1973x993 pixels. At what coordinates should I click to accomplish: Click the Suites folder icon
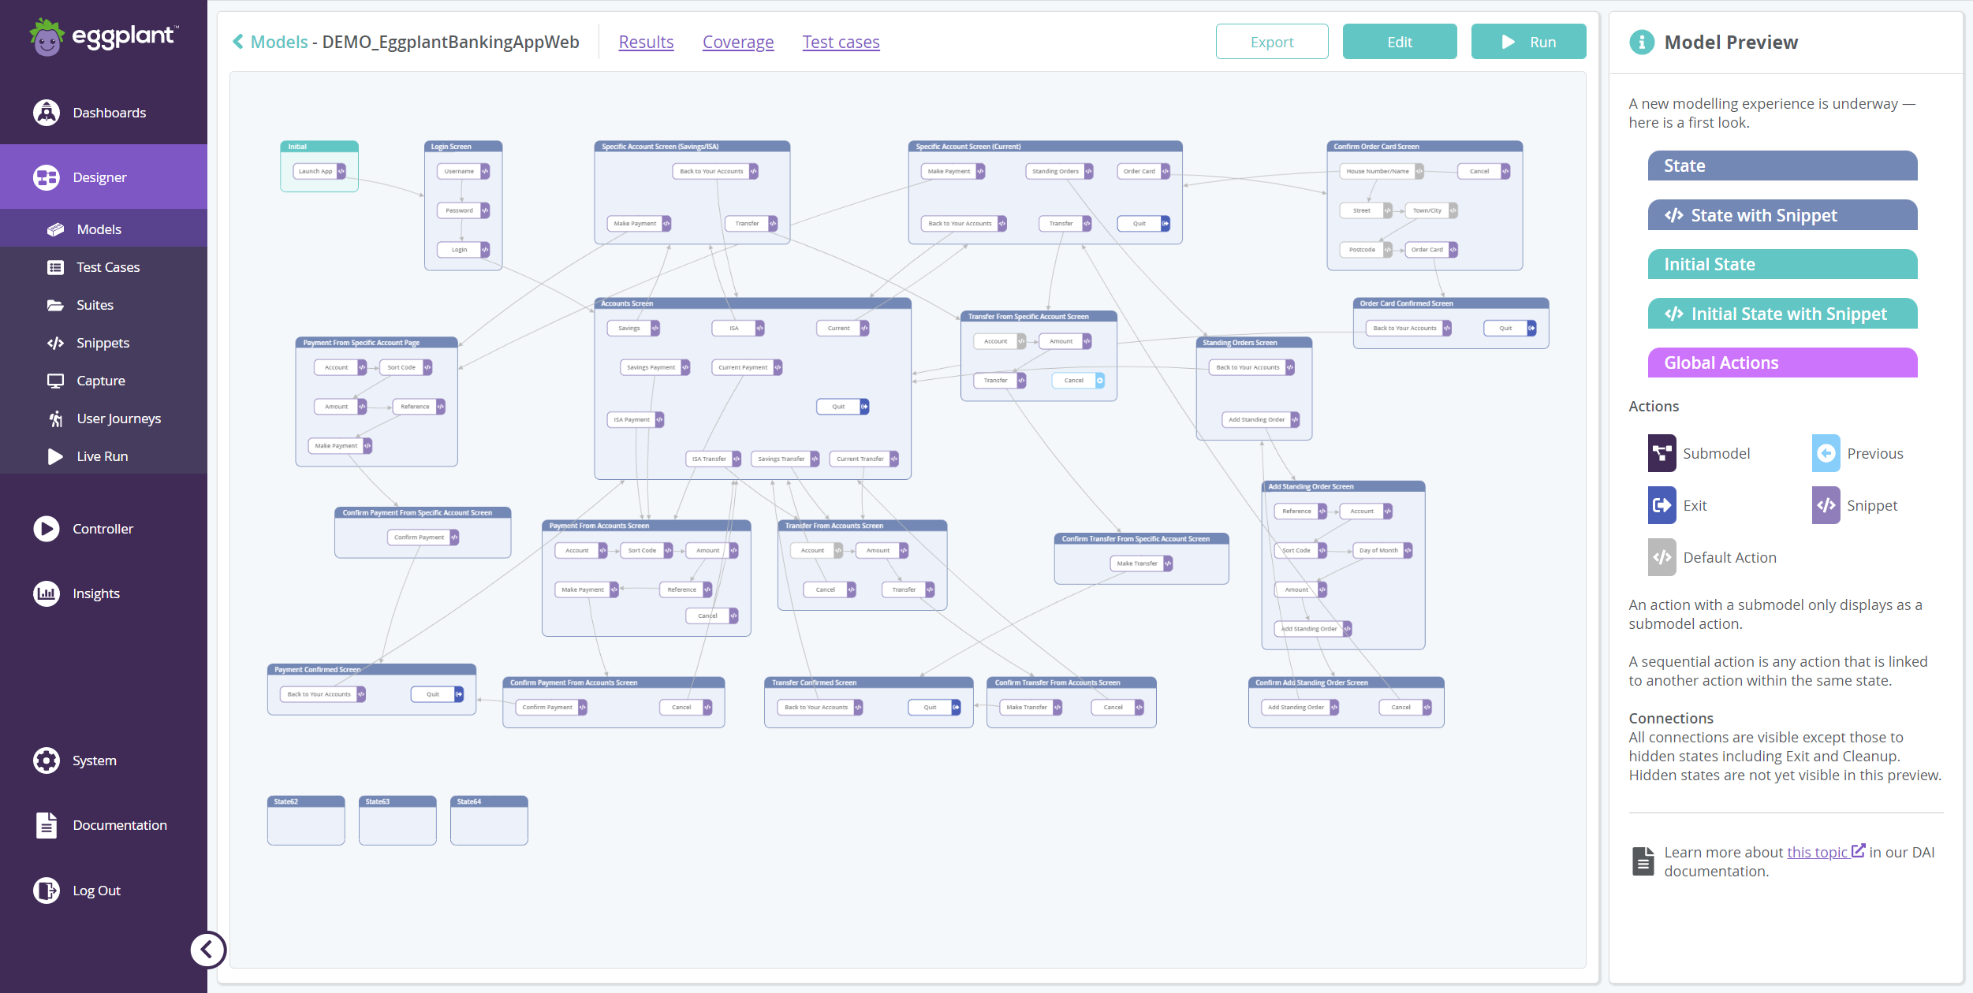pos(55,305)
